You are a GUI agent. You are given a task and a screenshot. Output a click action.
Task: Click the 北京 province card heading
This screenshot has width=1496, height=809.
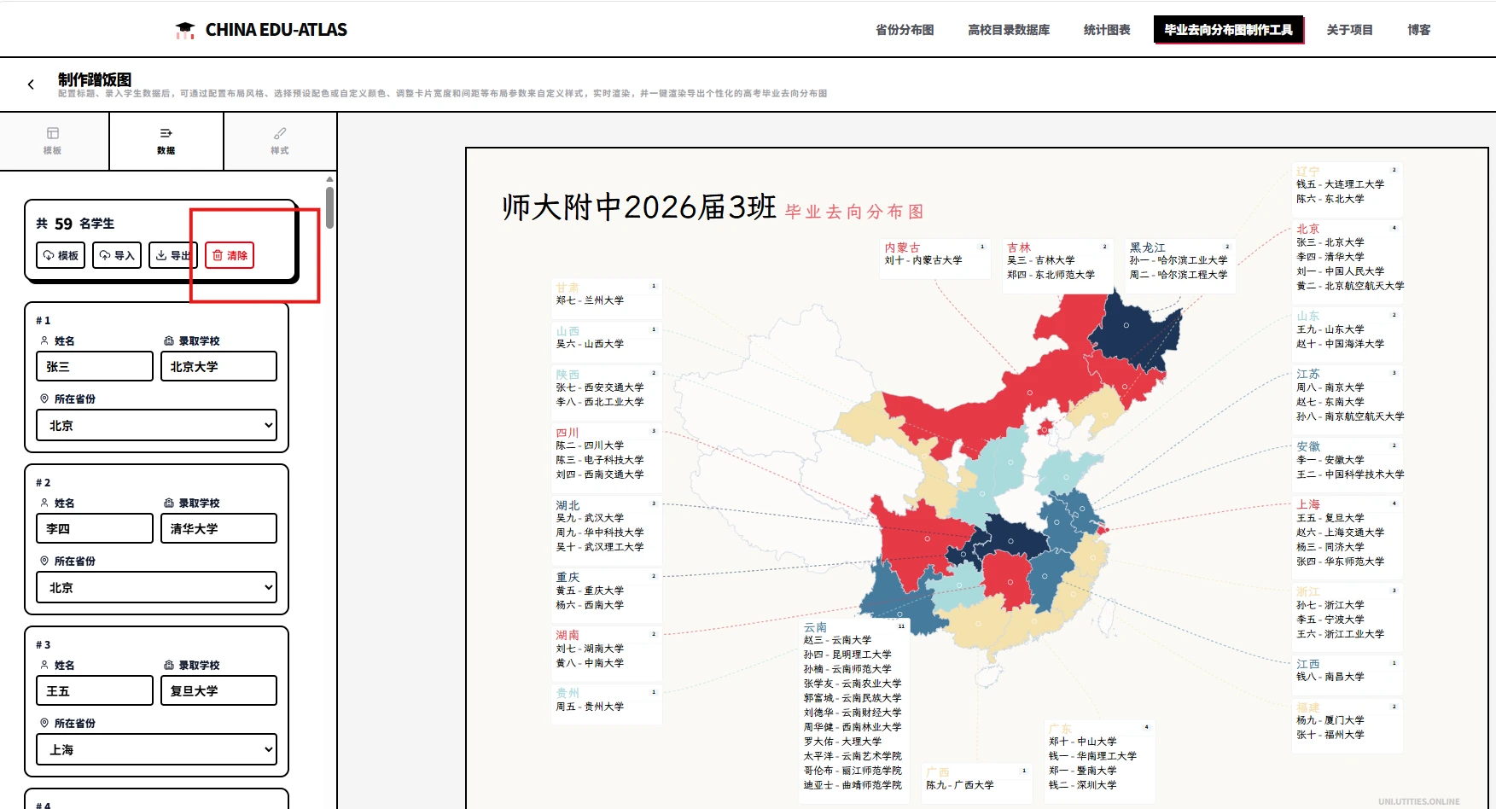point(1308,229)
